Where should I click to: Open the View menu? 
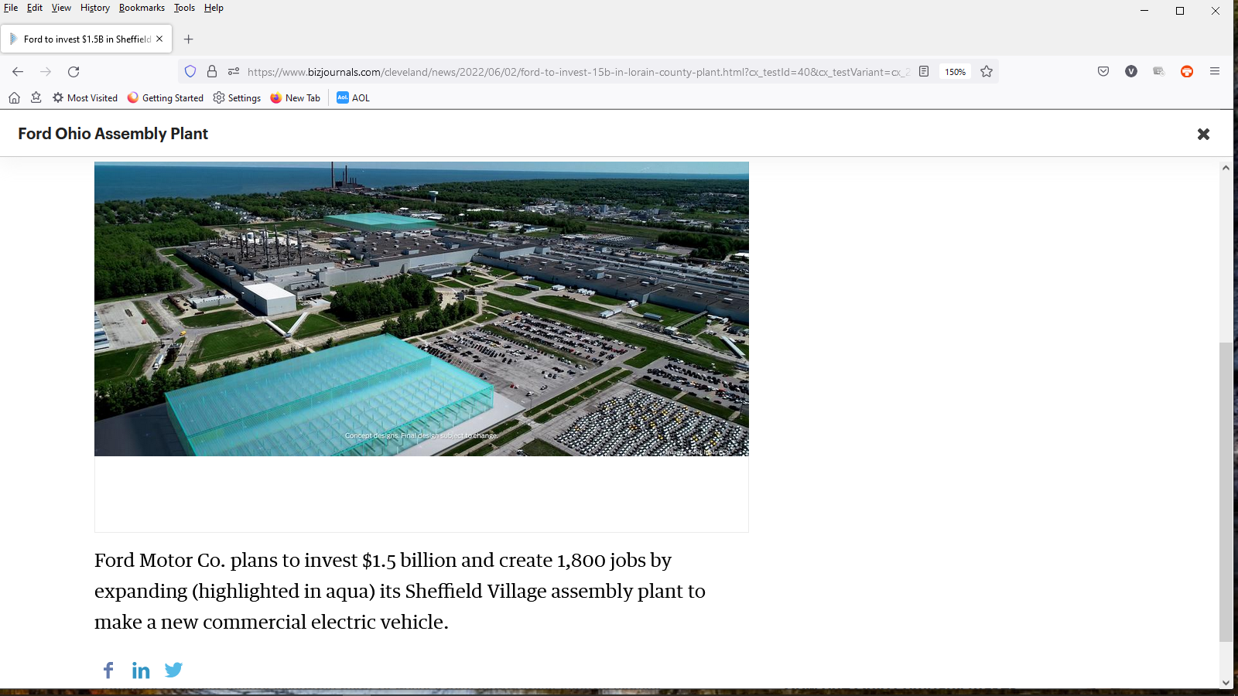61,8
